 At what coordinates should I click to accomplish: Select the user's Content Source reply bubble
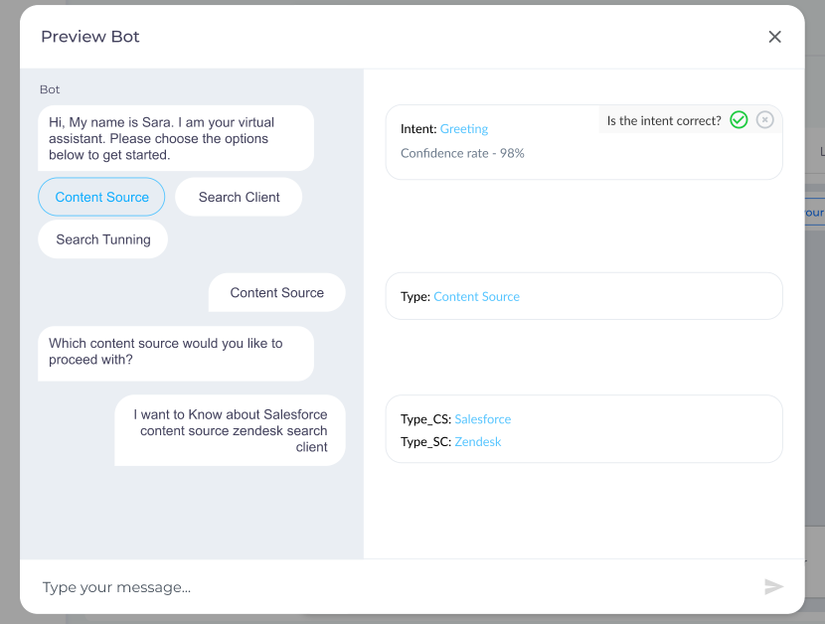pyautogui.click(x=276, y=293)
